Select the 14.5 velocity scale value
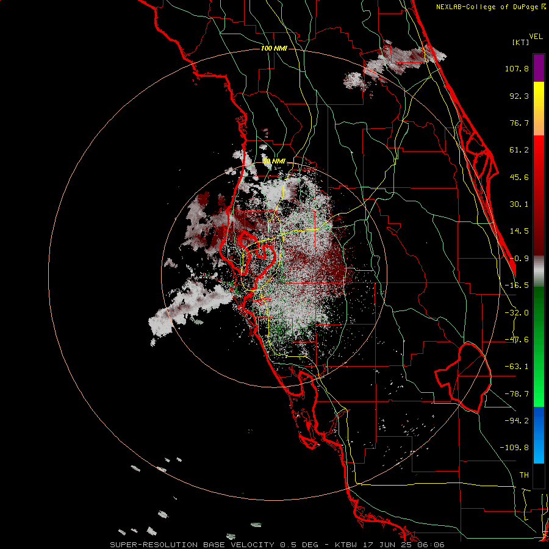Image resolution: width=549 pixels, height=549 pixels. pyautogui.click(x=519, y=231)
